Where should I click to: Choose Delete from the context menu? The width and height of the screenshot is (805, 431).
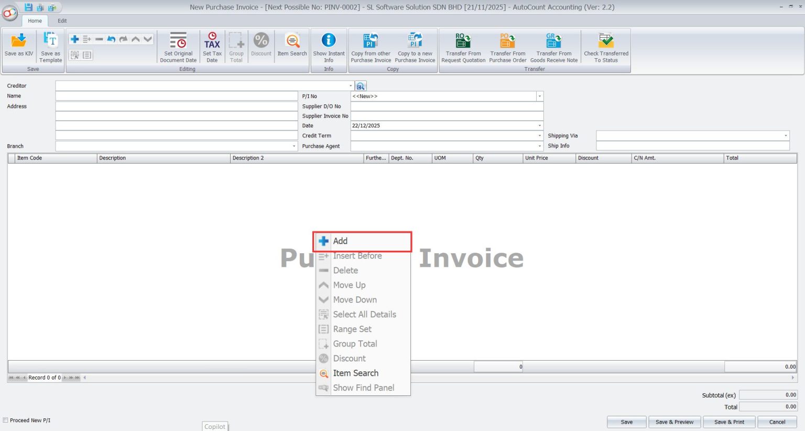coord(346,270)
